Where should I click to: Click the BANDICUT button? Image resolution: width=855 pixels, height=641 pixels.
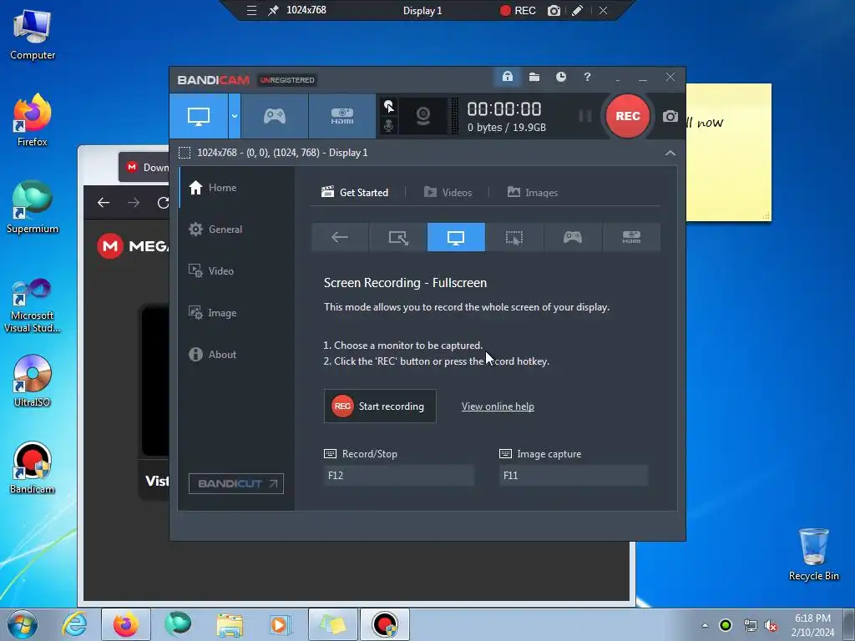(236, 483)
